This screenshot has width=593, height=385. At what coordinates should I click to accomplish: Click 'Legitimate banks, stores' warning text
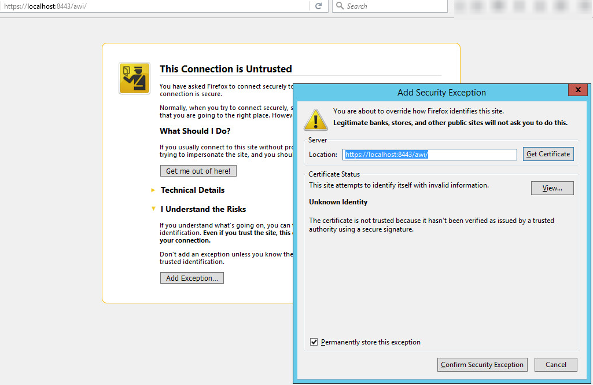coord(450,123)
